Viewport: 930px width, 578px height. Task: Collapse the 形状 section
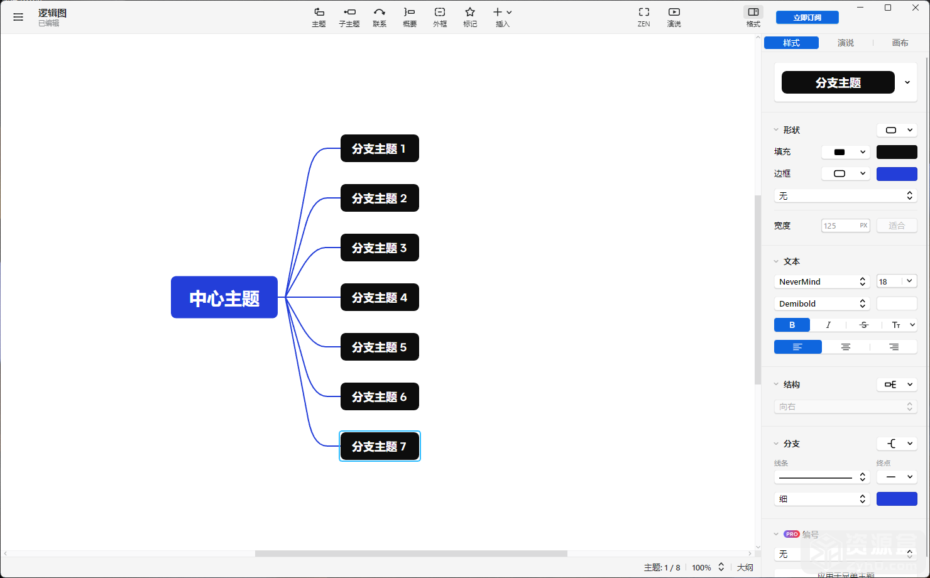pyautogui.click(x=776, y=130)
